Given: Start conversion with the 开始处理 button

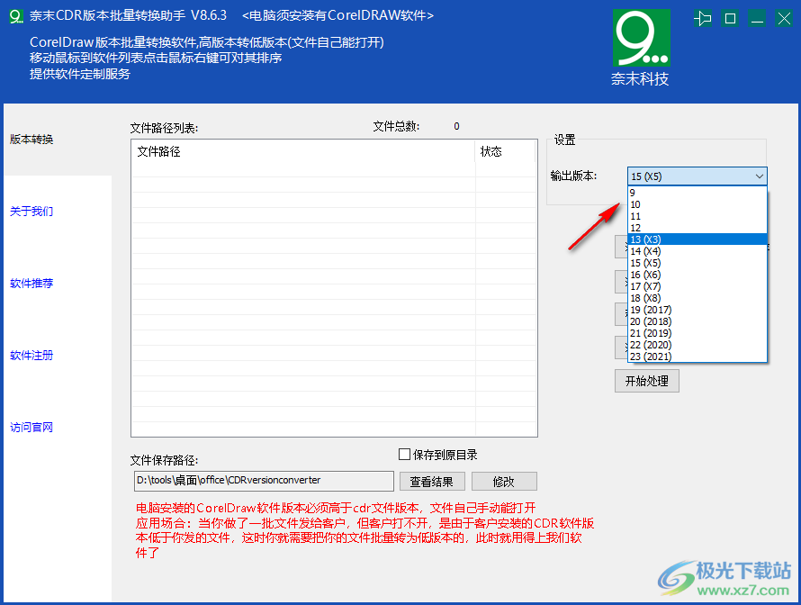Looking at the screenshot, I should tap(647, 381).
